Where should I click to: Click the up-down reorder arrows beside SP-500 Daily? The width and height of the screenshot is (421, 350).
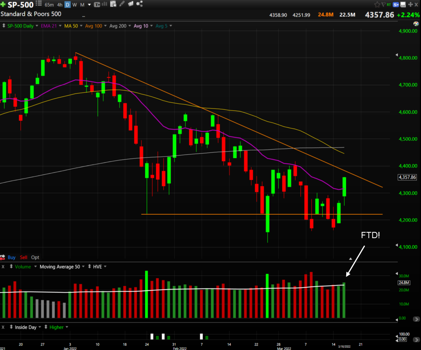tap(4, 26)
